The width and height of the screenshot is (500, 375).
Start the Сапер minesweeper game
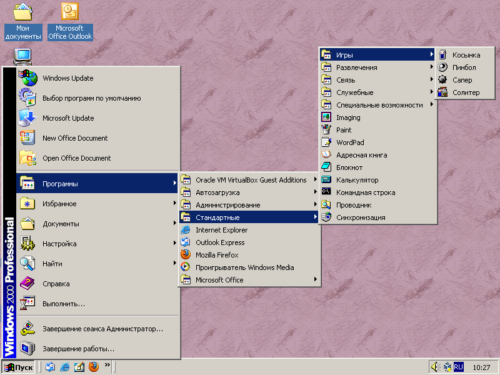(x=465, y=80)
